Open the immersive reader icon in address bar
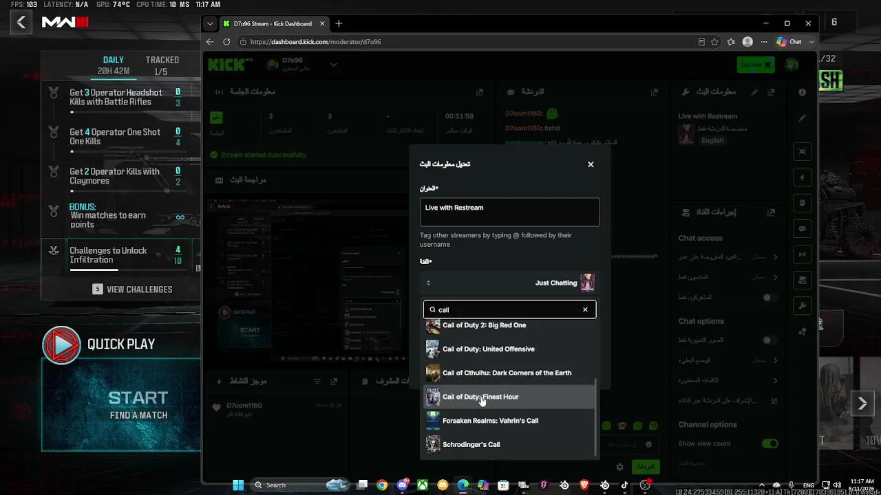This screenshot has height=495, width=881. tap(701, 42)
